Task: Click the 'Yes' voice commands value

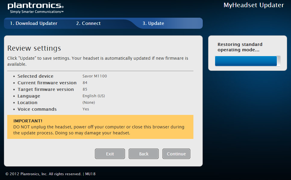Action: [x=86, y=109]
